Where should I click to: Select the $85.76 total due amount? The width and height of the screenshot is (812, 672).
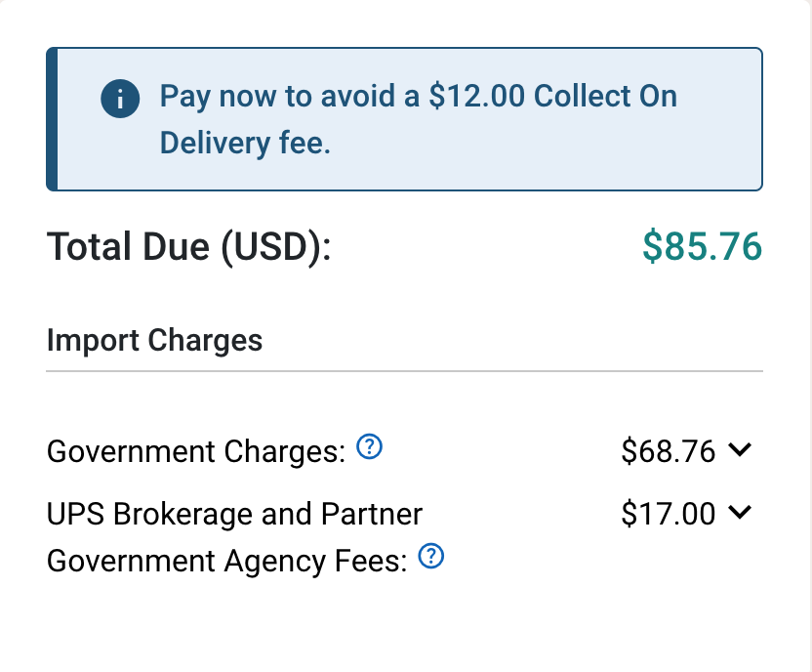pos(702,247)
